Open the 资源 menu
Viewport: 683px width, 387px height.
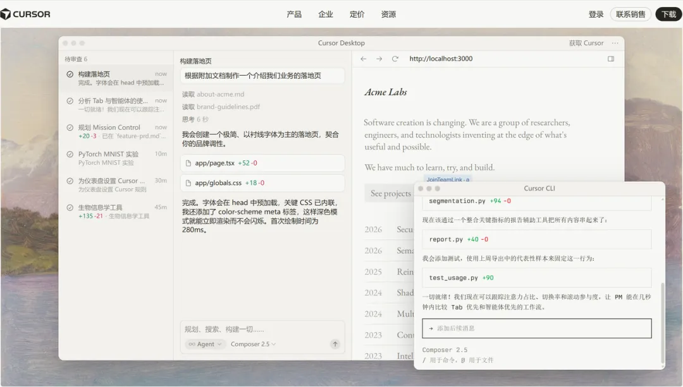pyautogui.click(x=388, y=15)
